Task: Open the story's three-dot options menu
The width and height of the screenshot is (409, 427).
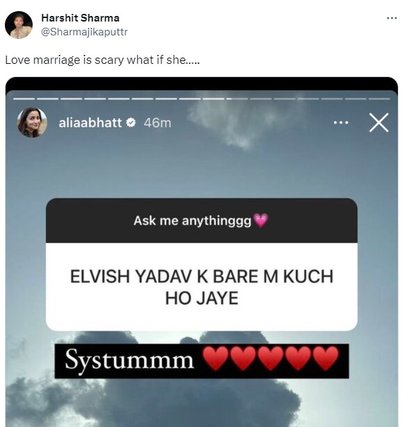Action: [x=341, y=123]
